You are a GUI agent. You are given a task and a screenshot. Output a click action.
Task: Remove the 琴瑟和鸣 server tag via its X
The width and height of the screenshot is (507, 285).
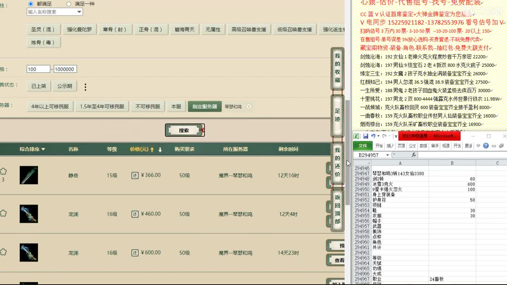[250, 106]
